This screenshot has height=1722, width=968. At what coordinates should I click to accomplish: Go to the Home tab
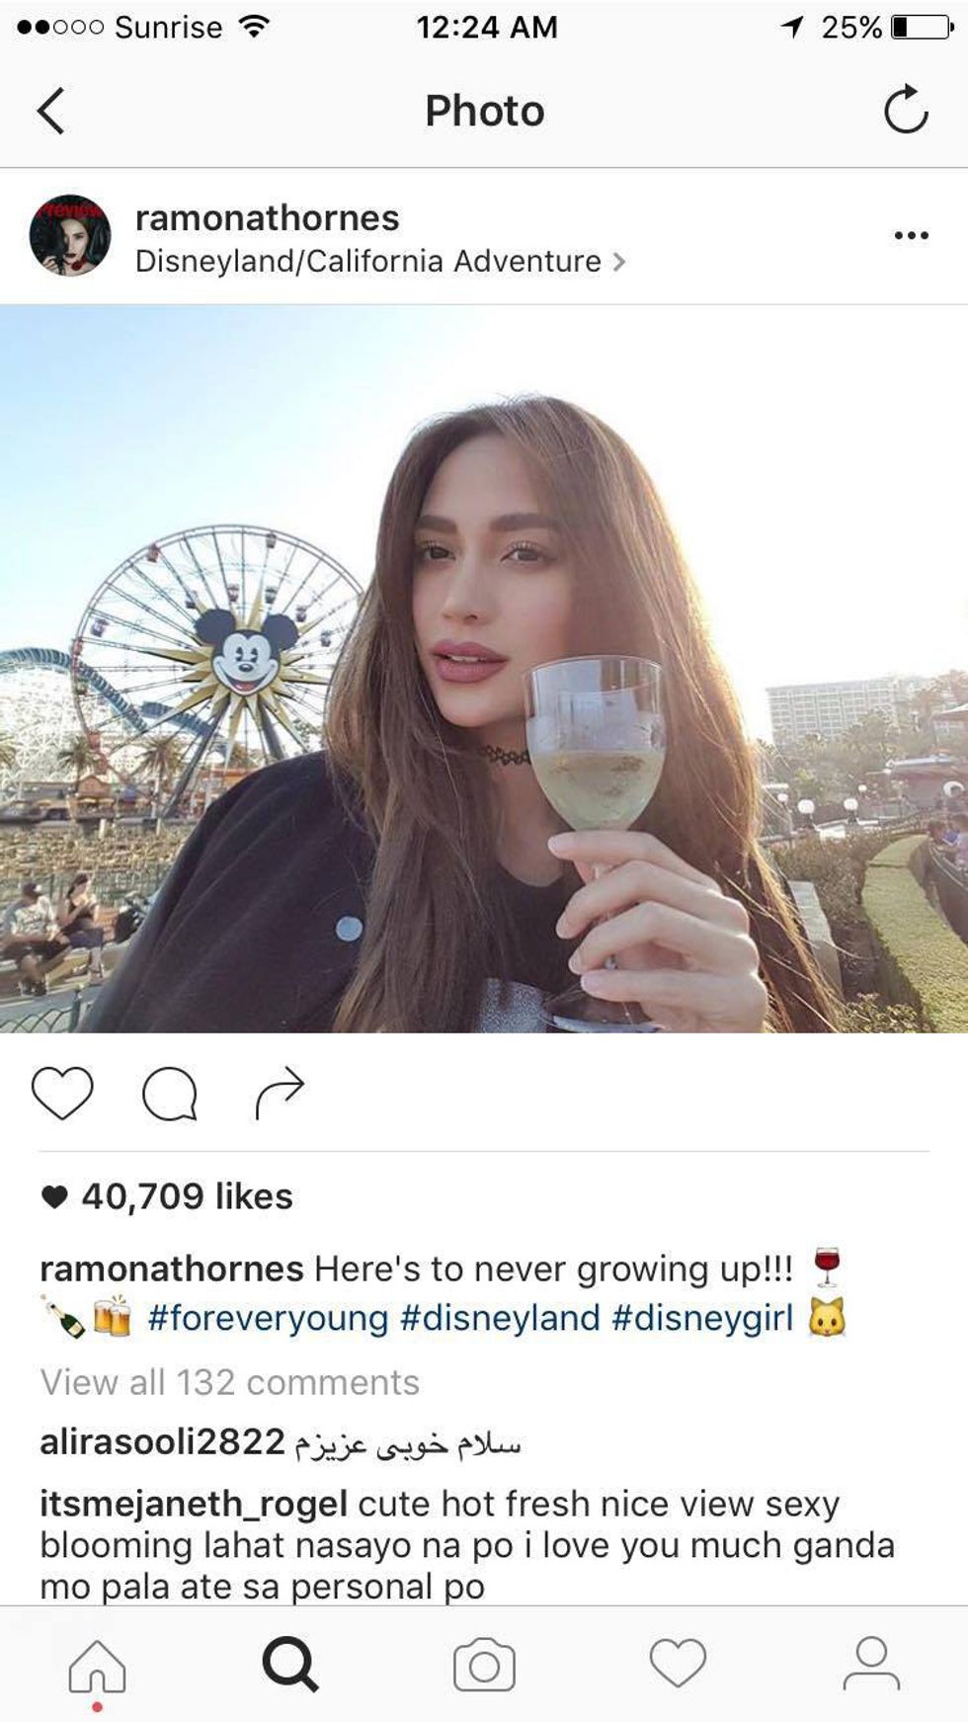tap(97, 1666)
